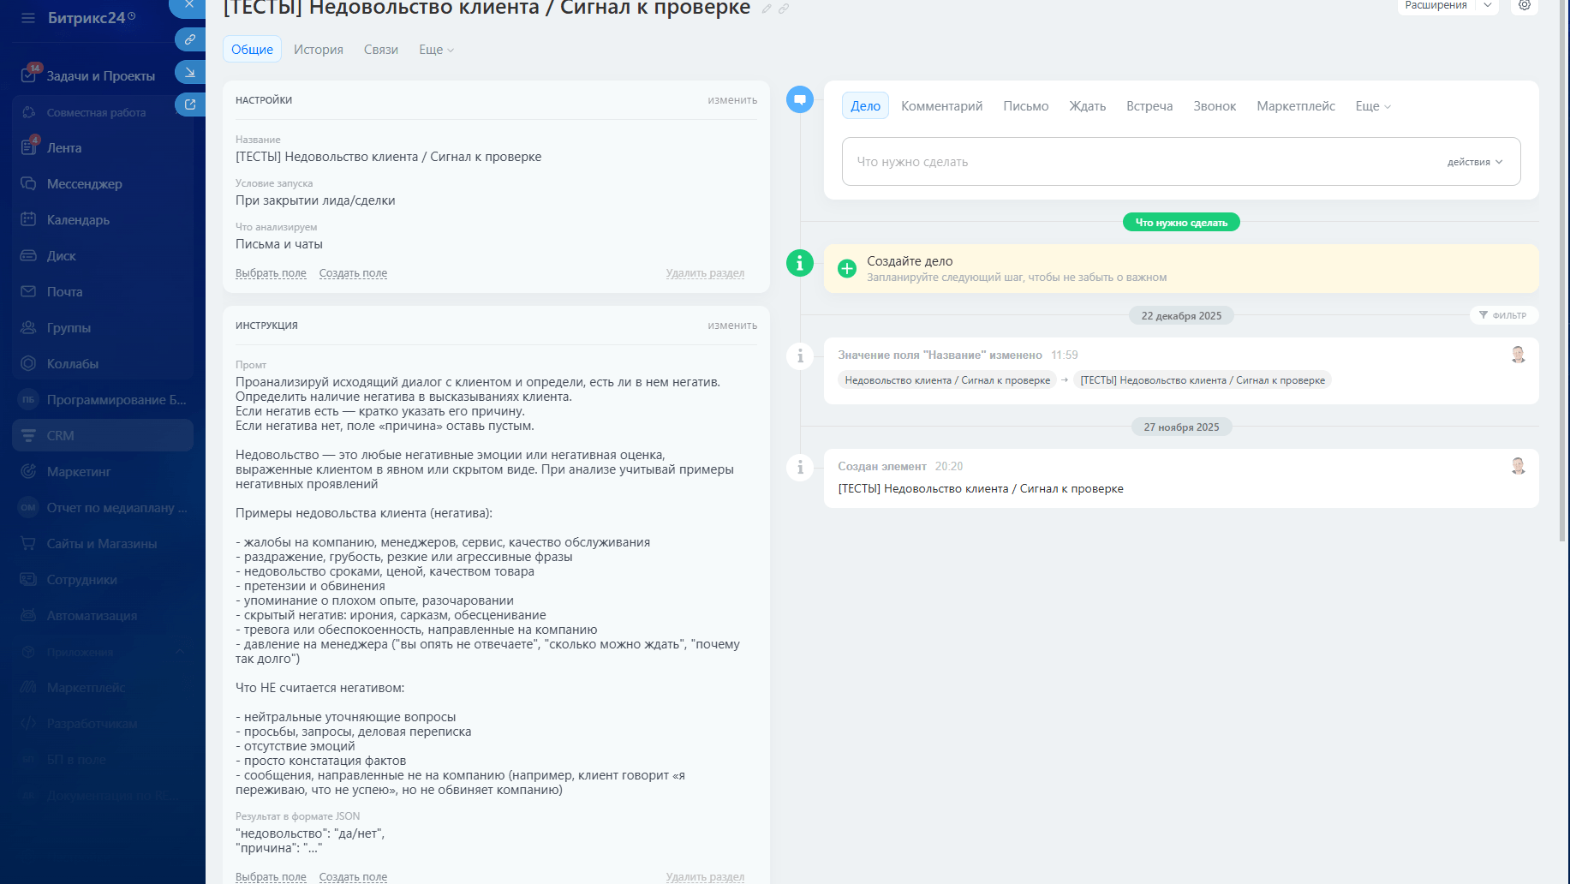Open the settings gear icon
Image resolution: width=1570 pixels, height=884 pixels.
tap(1525, 5)
